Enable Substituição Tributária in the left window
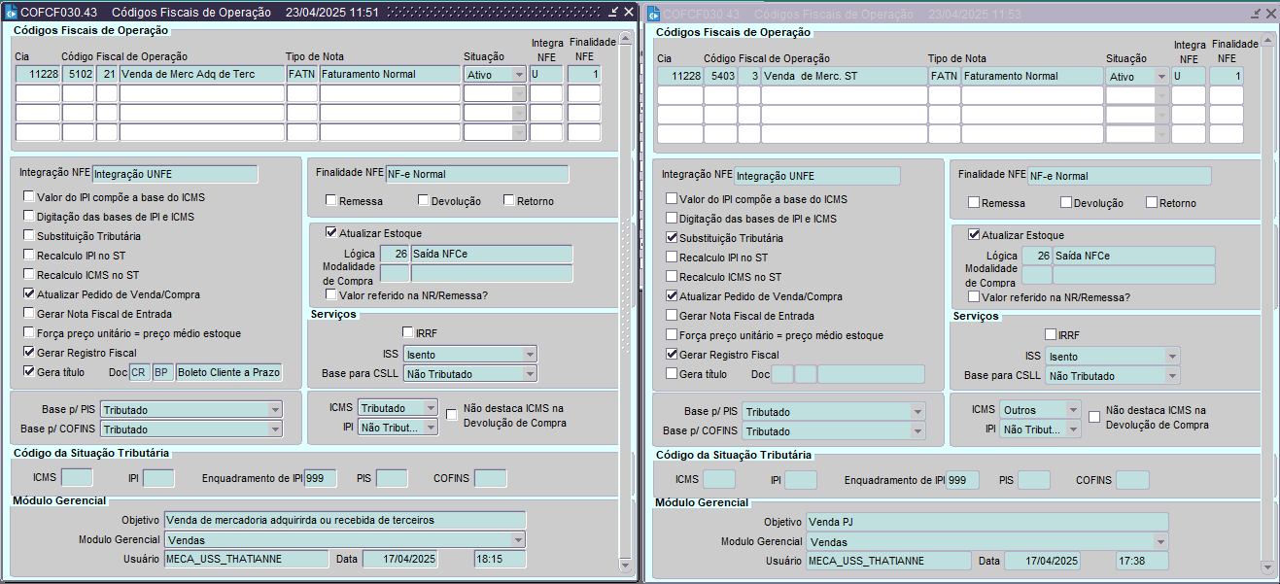Screen dimensions: 1280x584 (29, 236)
